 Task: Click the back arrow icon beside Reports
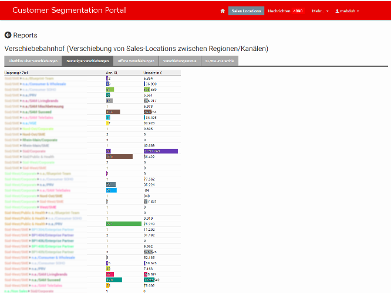tap(8, 35)
